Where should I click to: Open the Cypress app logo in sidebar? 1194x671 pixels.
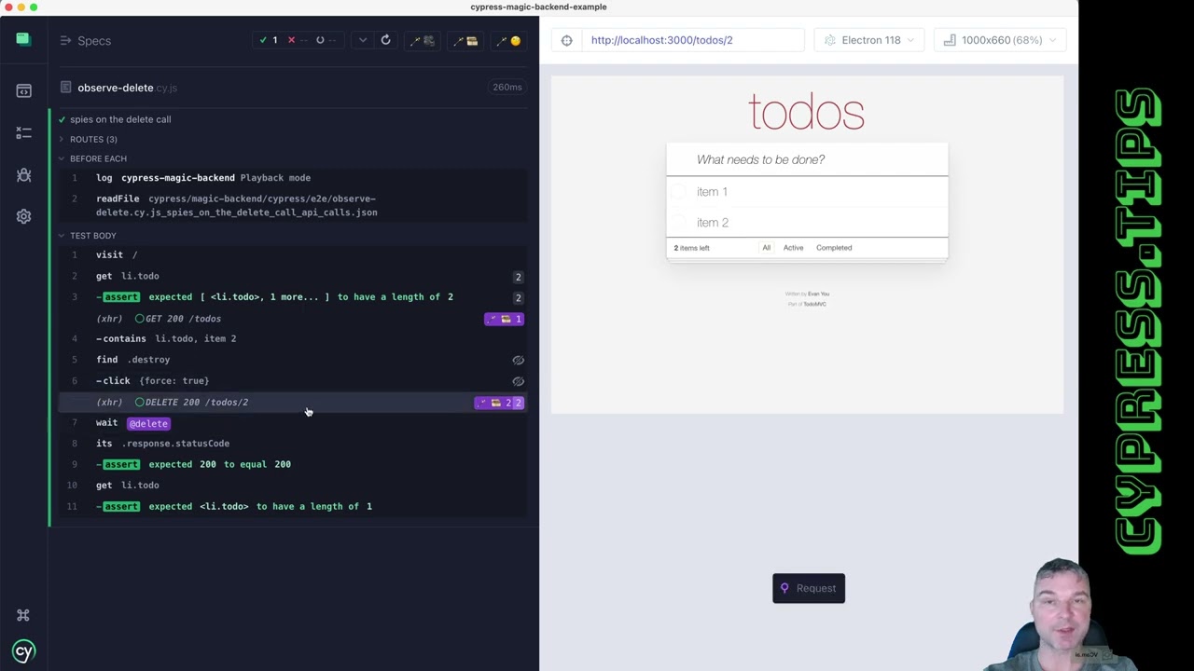click(23, 38)
